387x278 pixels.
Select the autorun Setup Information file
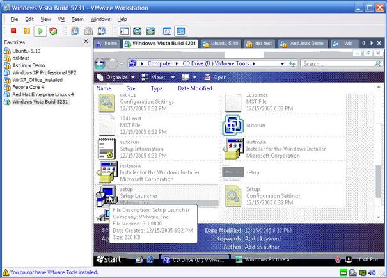(157, 149)
